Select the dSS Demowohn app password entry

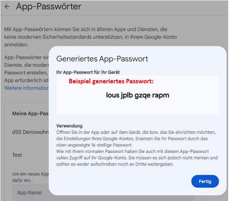click(x=30, y=132)
